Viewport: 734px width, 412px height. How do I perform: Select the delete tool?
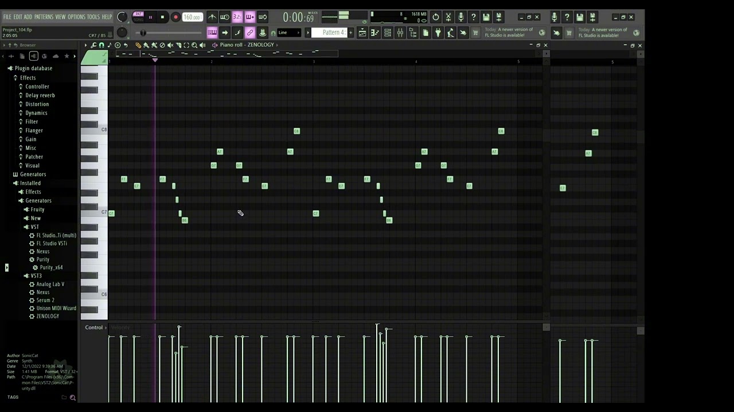point(162,45)
